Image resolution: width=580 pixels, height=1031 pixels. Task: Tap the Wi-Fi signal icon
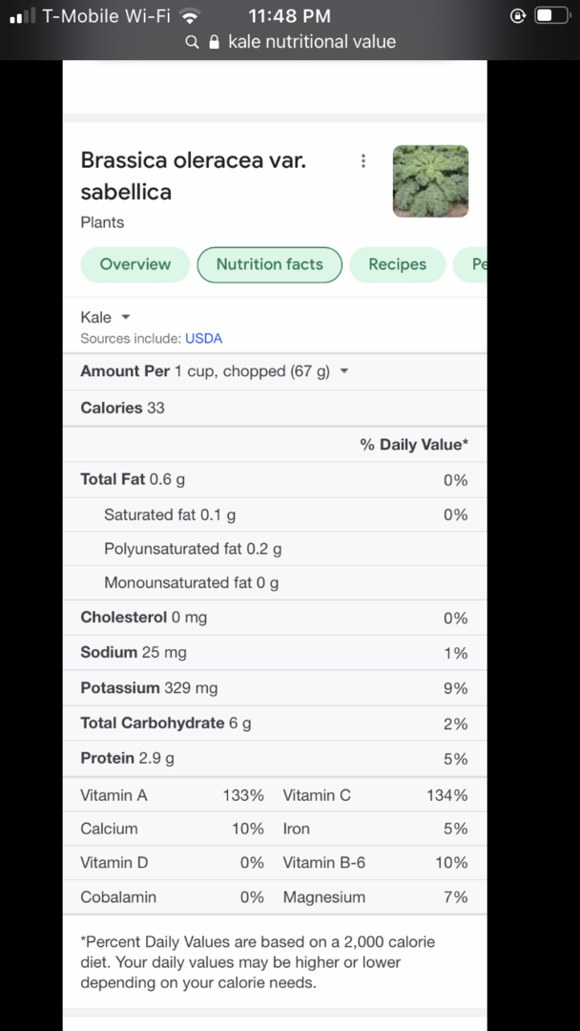click(190, 16)
